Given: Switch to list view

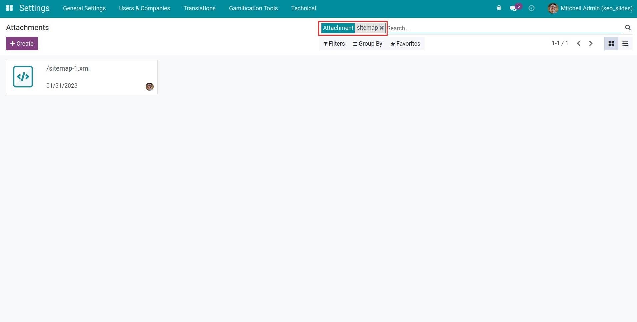Looking at the screenshot, I should 626,43.
